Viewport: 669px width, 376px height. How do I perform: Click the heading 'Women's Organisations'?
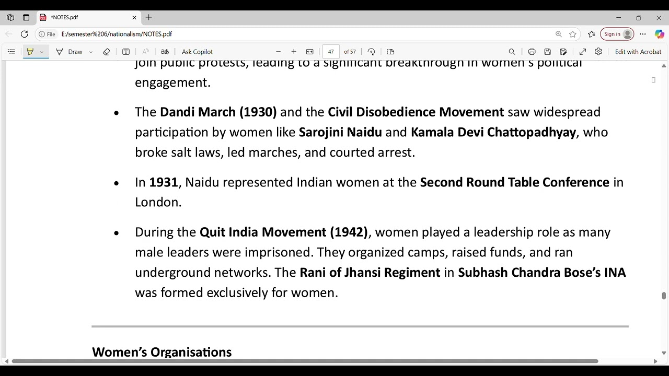162,352
